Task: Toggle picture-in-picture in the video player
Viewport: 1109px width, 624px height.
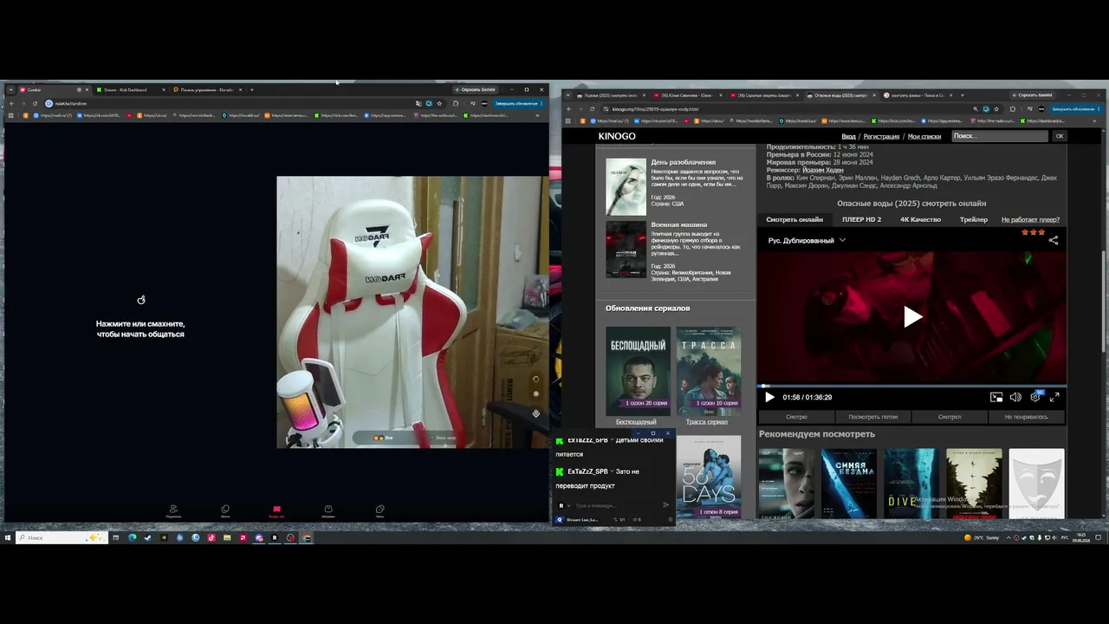Action: tap(996, 397)
